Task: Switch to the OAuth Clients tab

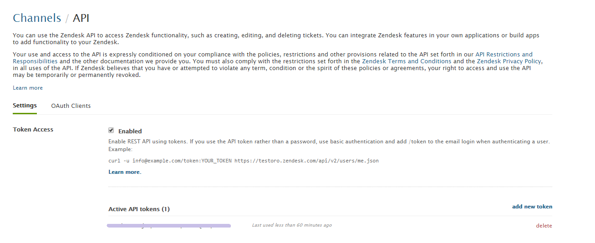Action: (x=71, y=106)
